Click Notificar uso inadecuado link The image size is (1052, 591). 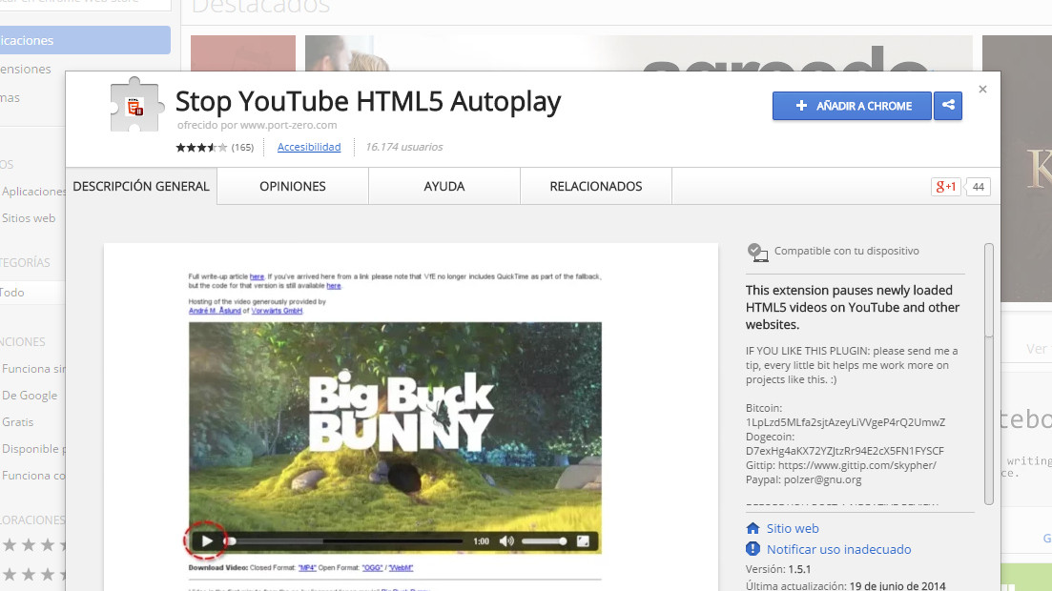click(838, 549)
